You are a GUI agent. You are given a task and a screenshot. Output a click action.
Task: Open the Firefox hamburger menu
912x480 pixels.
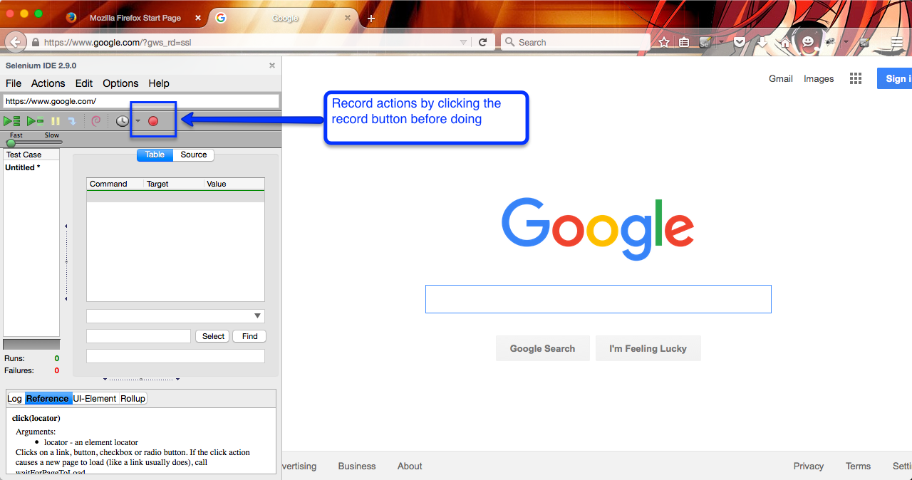click(x=897, y=43)
